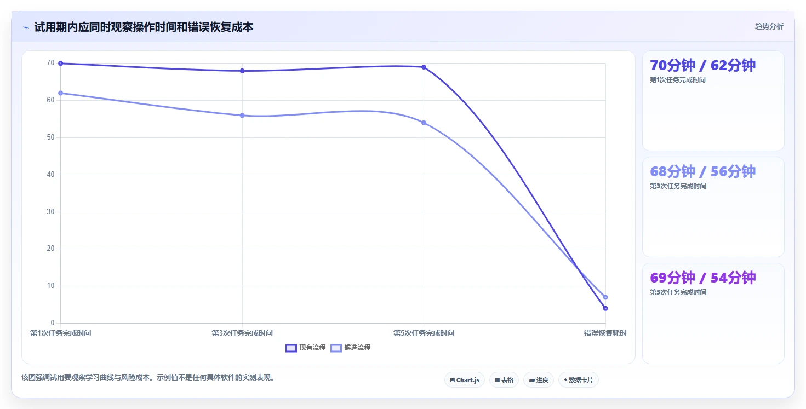Click the 68分钟 / 56分钟 card value
The image size is (806, 409).
tap(702, 171)
